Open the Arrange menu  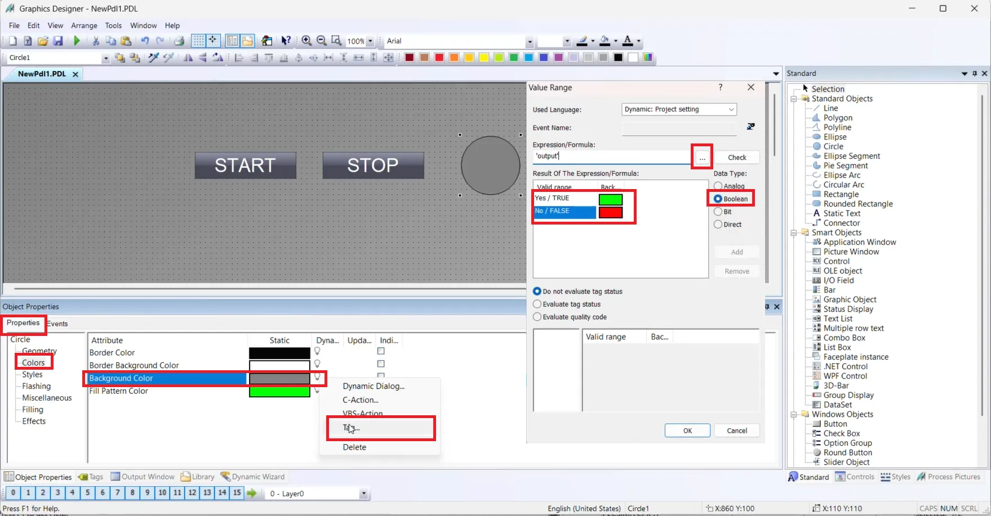84,25
